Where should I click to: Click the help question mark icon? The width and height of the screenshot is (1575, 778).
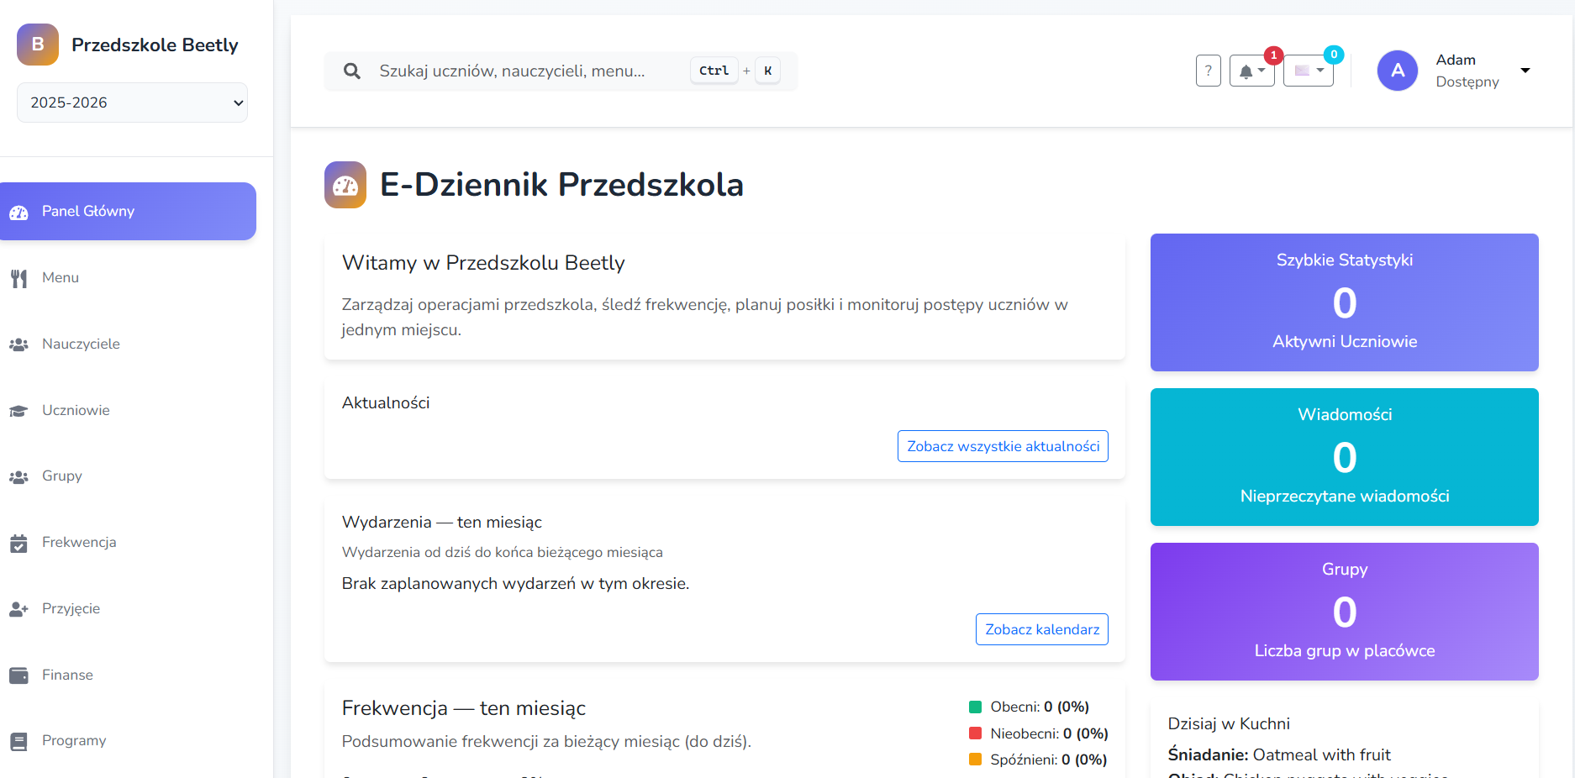(x=1208, y=71)
